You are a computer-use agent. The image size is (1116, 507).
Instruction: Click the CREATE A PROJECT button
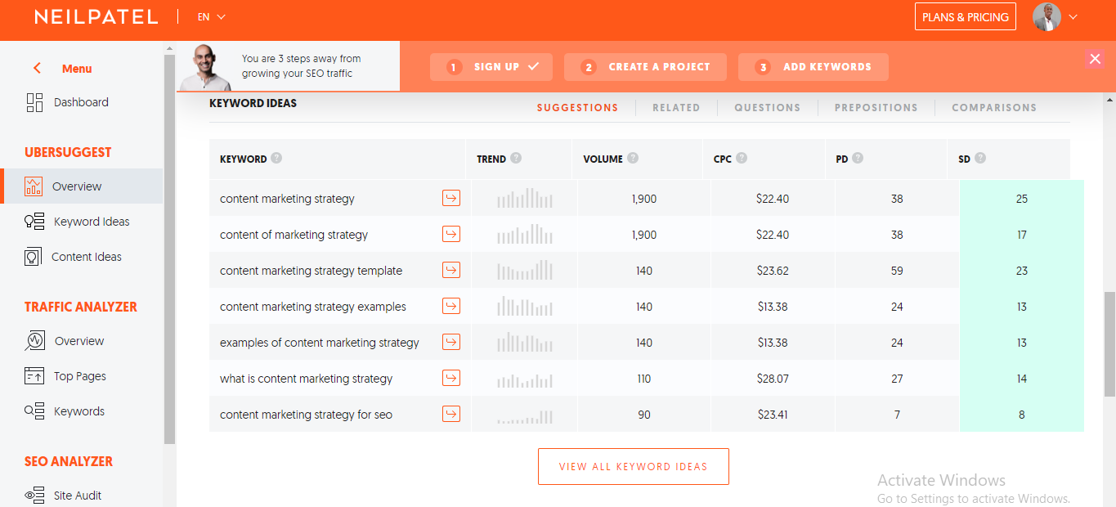click(645, 67)
